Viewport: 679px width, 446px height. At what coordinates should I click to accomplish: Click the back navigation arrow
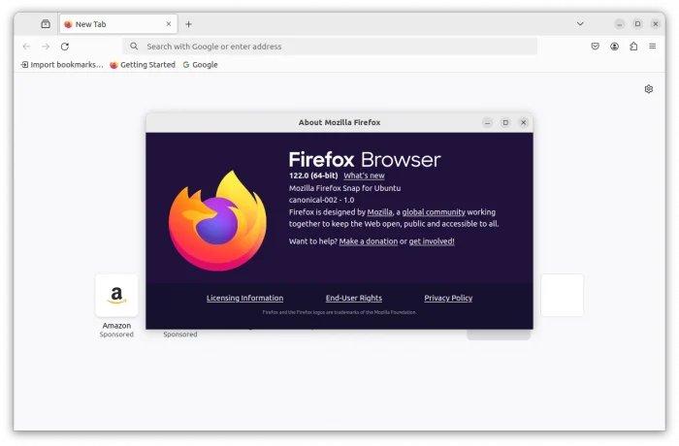pyautogui.click(x=26, y=47)
